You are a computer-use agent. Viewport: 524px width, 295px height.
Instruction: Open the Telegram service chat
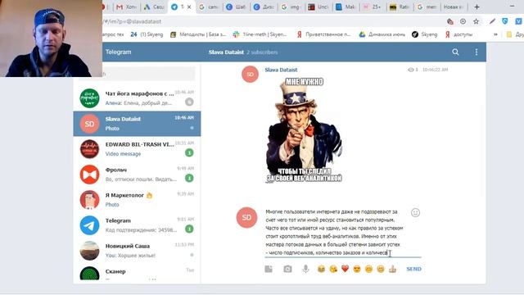137,225
